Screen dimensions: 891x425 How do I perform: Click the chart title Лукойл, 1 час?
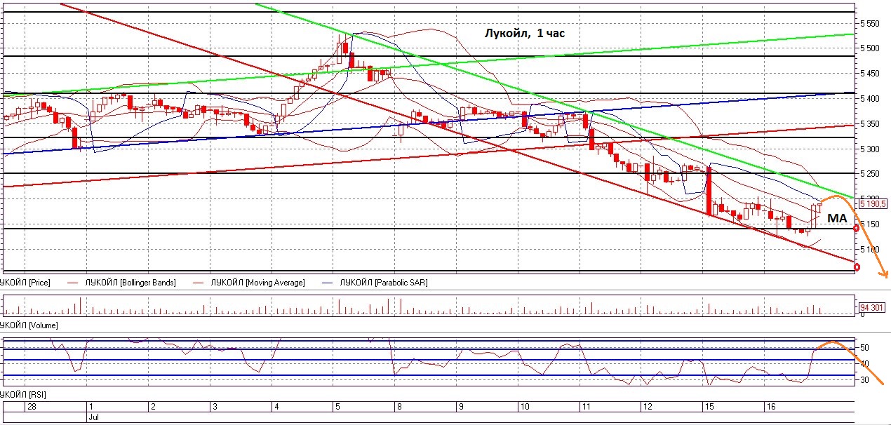click(x=525, y=32)
